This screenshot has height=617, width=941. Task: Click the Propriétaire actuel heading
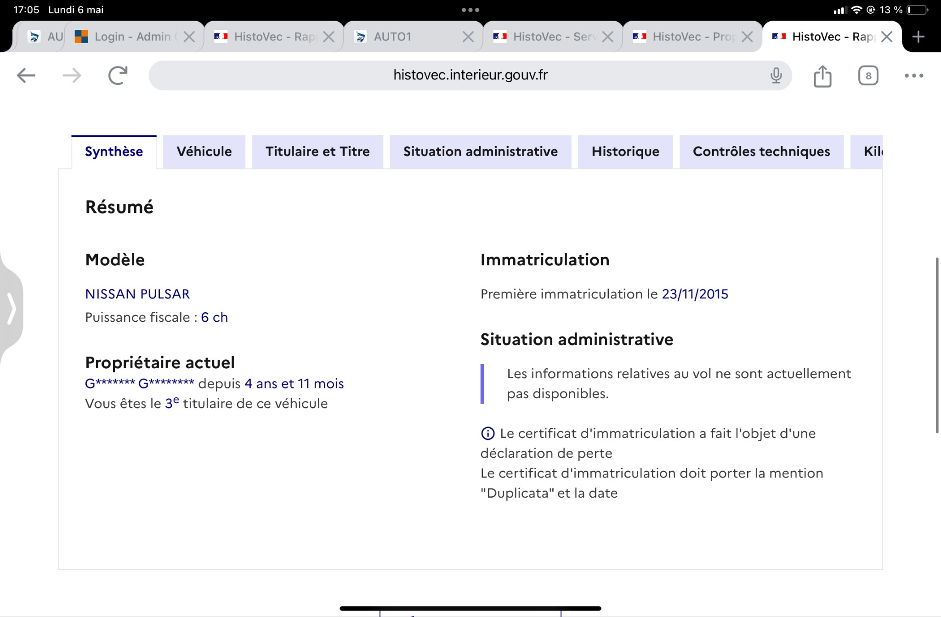click(x=160, y=363)
